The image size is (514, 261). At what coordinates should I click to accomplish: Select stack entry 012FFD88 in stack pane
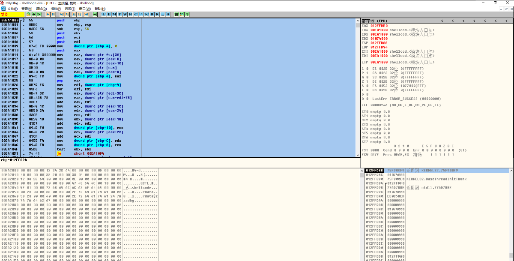[x=437, y=170]
